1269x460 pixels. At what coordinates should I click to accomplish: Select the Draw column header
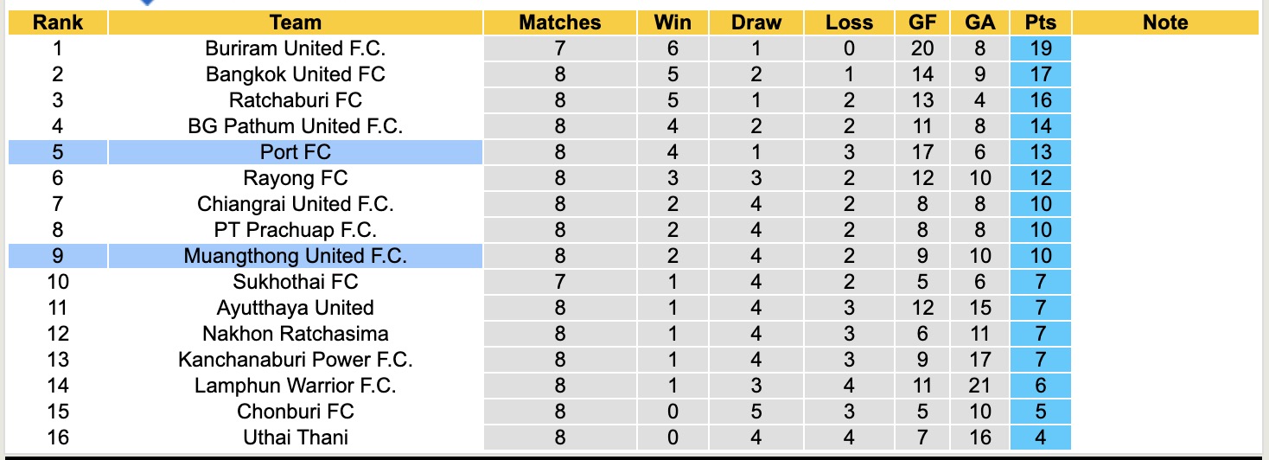tap(756, 22)
